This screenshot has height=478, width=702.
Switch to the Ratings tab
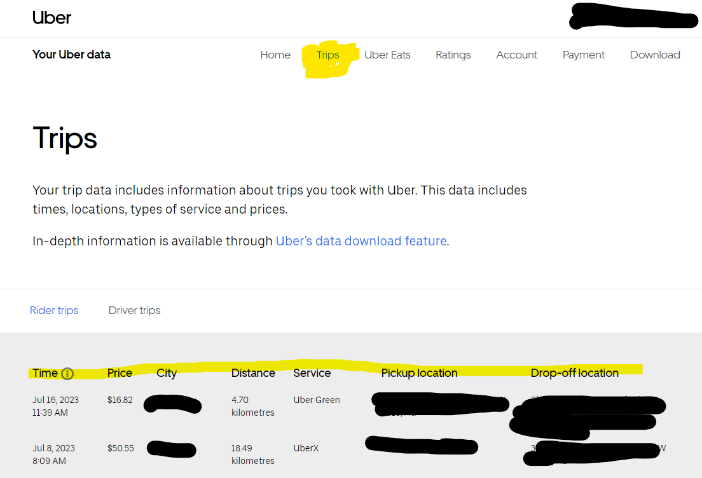coord(453,55)
